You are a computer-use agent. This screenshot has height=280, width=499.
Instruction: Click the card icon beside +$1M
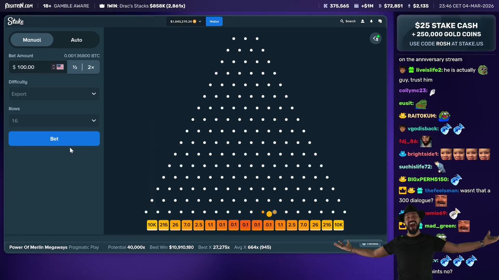[356, 6]
